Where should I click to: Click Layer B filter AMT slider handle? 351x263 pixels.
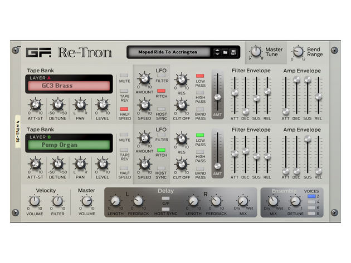point(217,166)
